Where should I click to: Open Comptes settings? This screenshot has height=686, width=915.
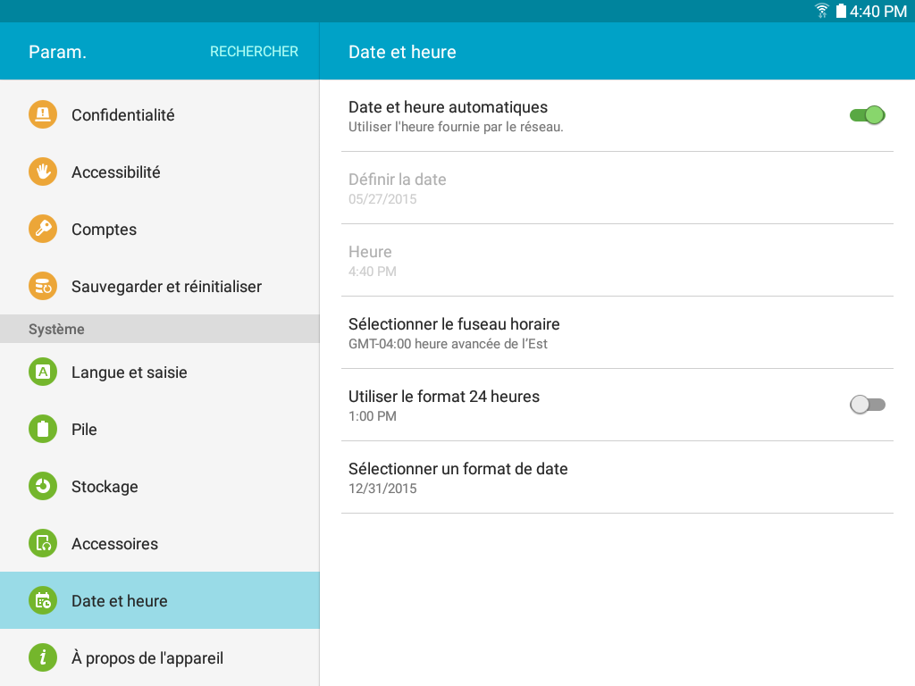160,230
